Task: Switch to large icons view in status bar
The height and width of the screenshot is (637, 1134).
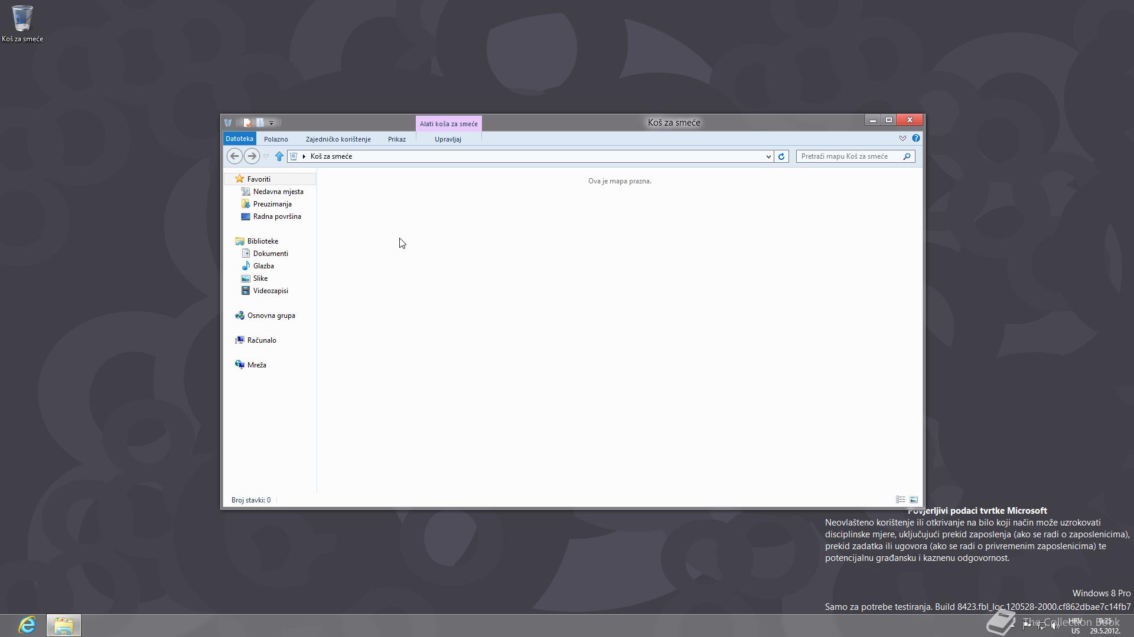Action: (913, 500)
